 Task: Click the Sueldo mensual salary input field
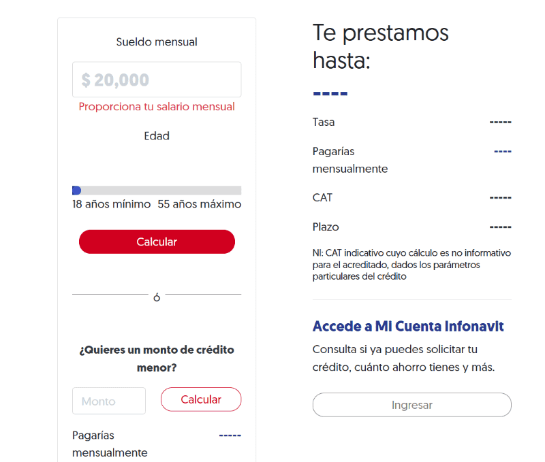pyautogui.click(x=157, y=79)
